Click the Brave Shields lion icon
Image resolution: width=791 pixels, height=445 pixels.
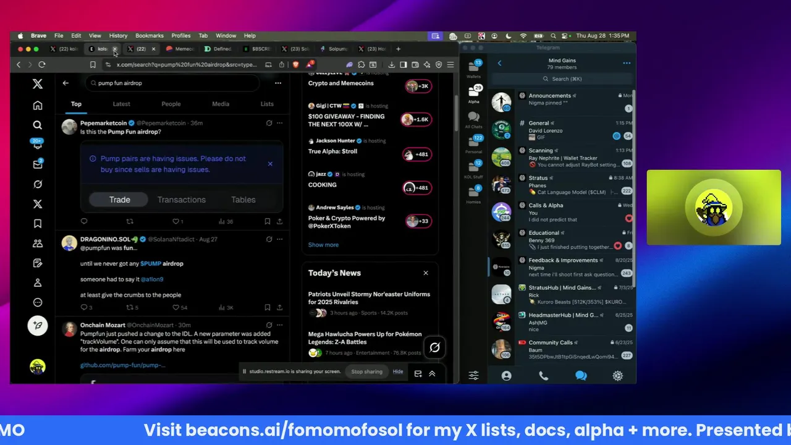[295, 64]
